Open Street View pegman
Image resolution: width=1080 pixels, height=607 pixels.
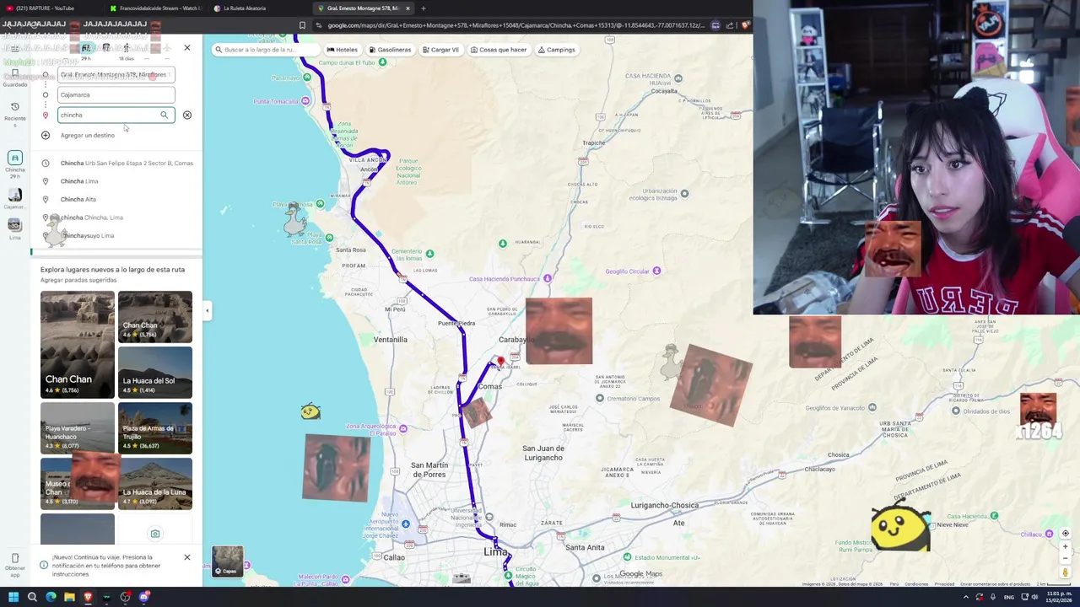(1065, 573)
